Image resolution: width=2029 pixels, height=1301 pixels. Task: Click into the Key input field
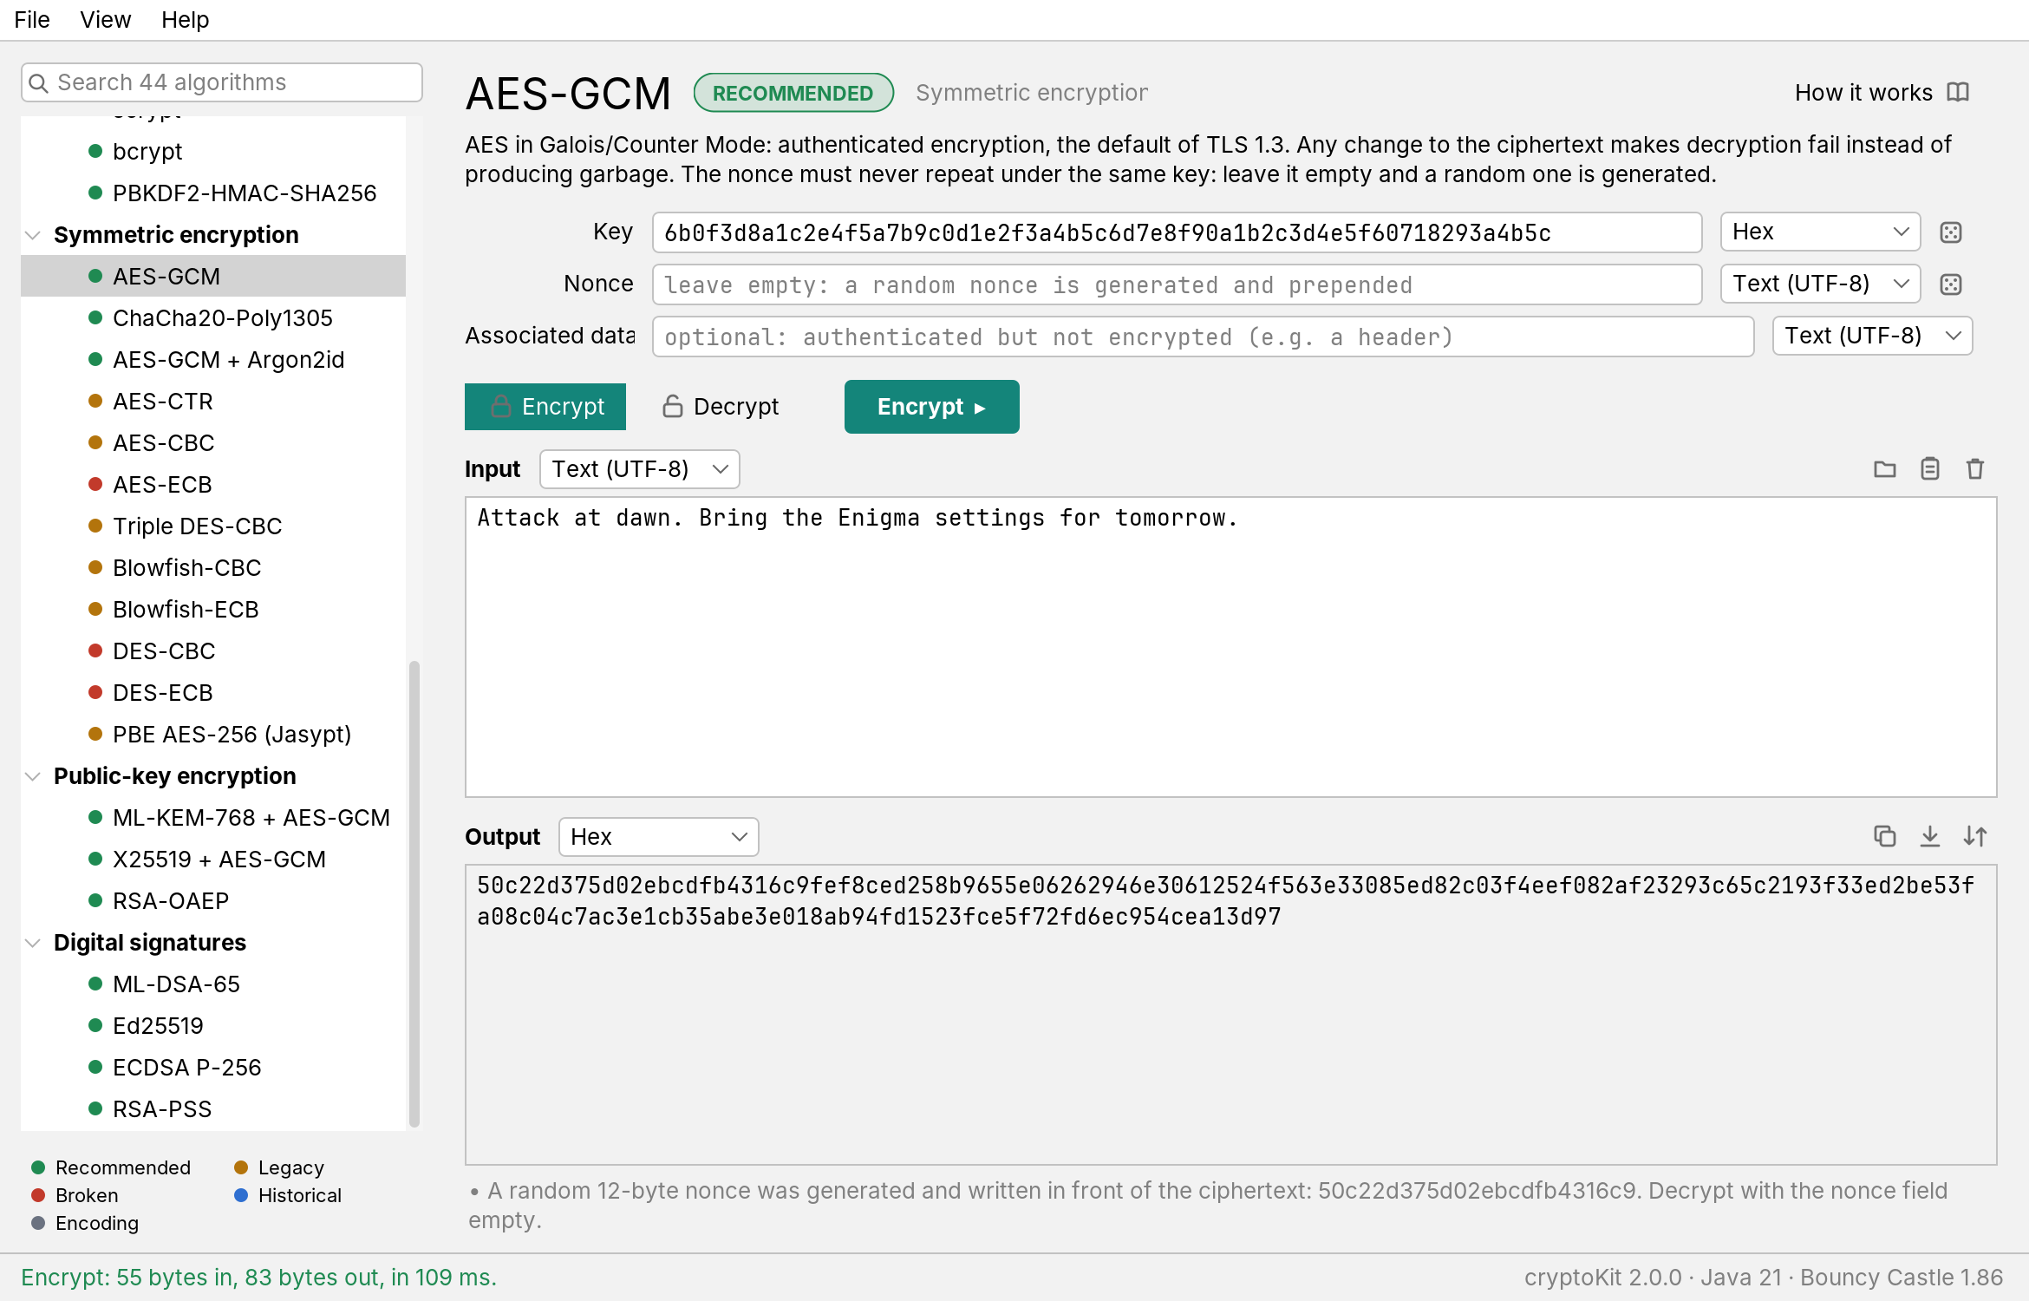pos(1178,232)
